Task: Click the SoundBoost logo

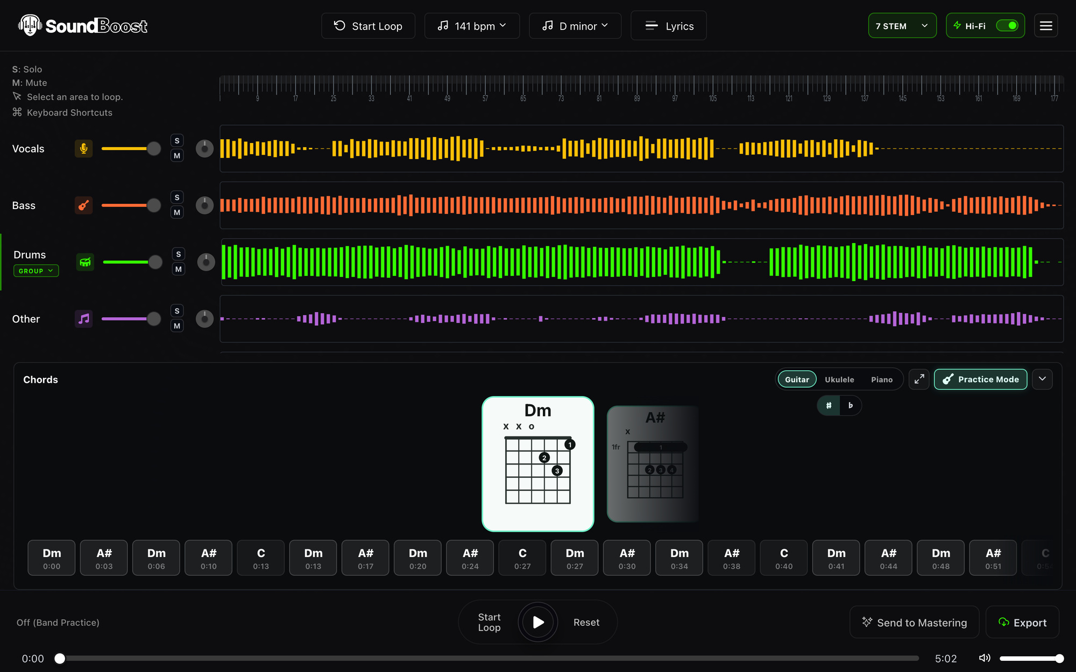Action: coord(82,25)
